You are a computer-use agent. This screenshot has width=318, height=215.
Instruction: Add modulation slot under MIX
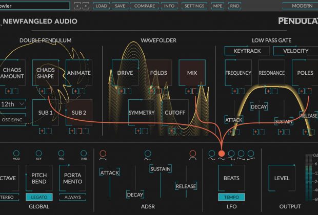(x=189, y=91)
